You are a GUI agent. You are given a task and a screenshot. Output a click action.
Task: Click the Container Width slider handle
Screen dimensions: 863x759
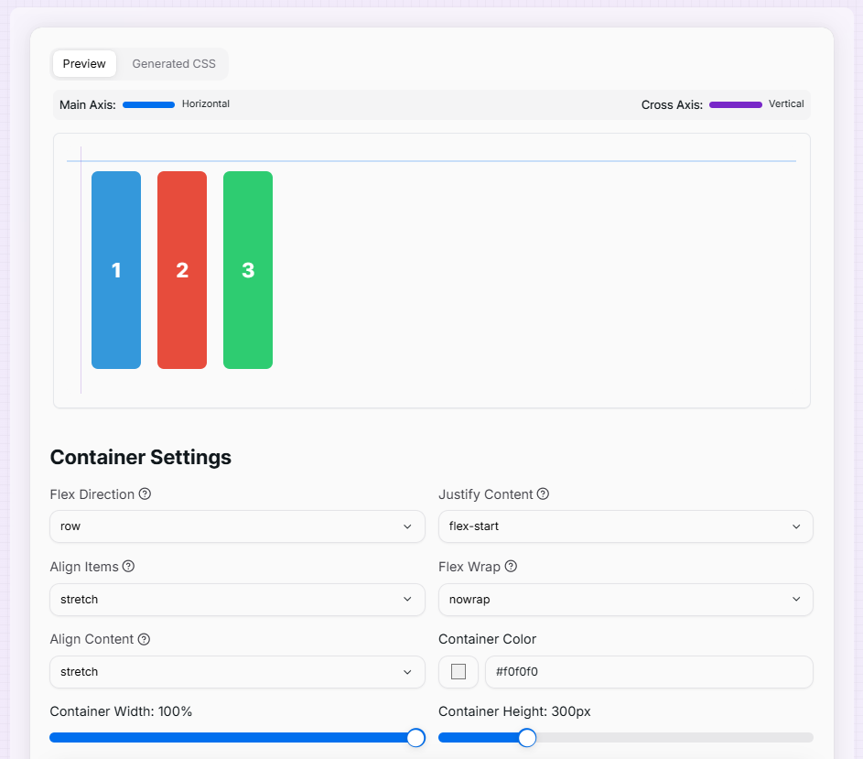[x=415, y=738]
